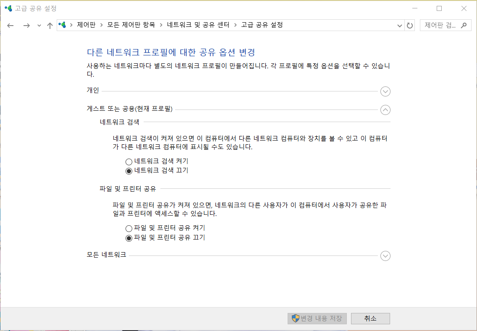Collapse the 게스트 또는 공용 section
The height and width of the screenshot is (331, 477).
(x=385, y=110)
